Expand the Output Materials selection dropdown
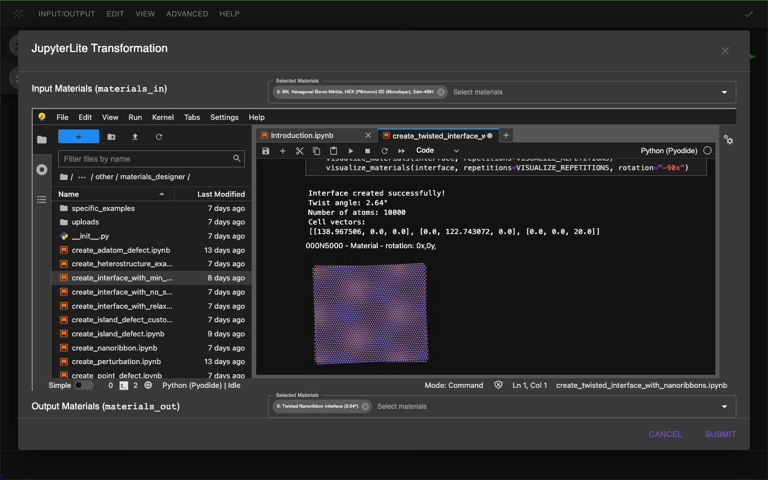Image resolution: width=768 pixels, height=480 pixels. click(724, 407)
